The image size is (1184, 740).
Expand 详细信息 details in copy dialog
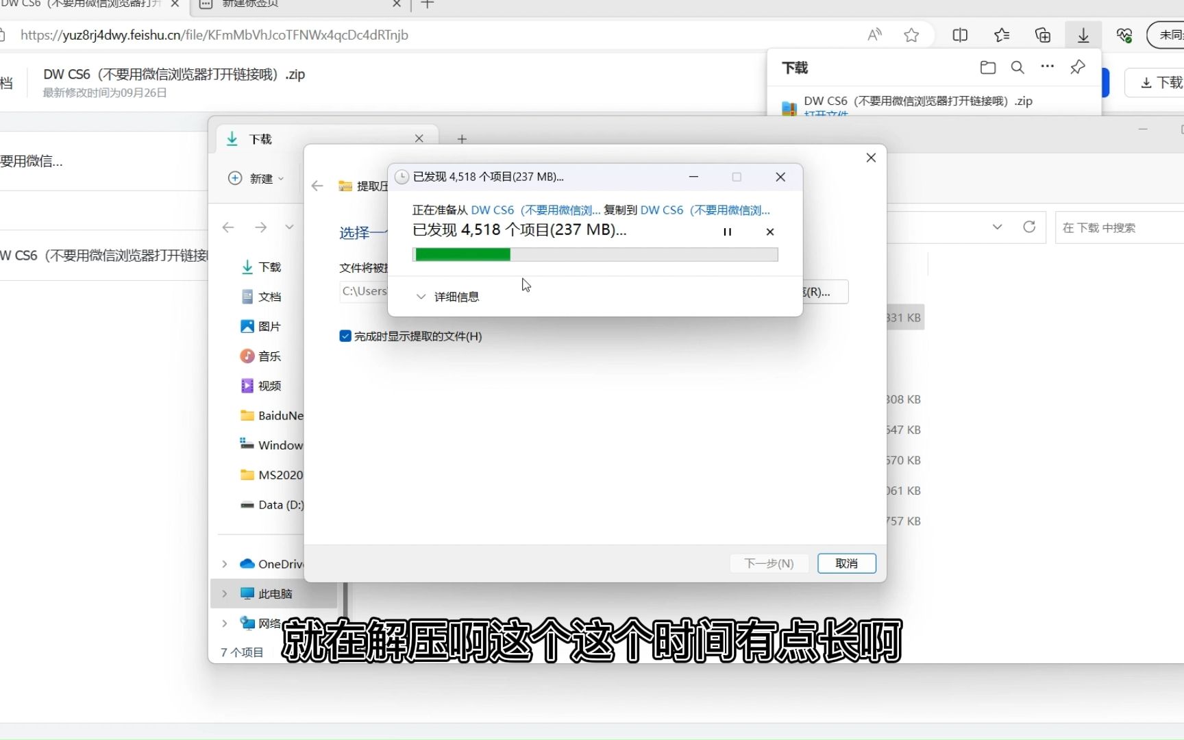pos(447,297)
